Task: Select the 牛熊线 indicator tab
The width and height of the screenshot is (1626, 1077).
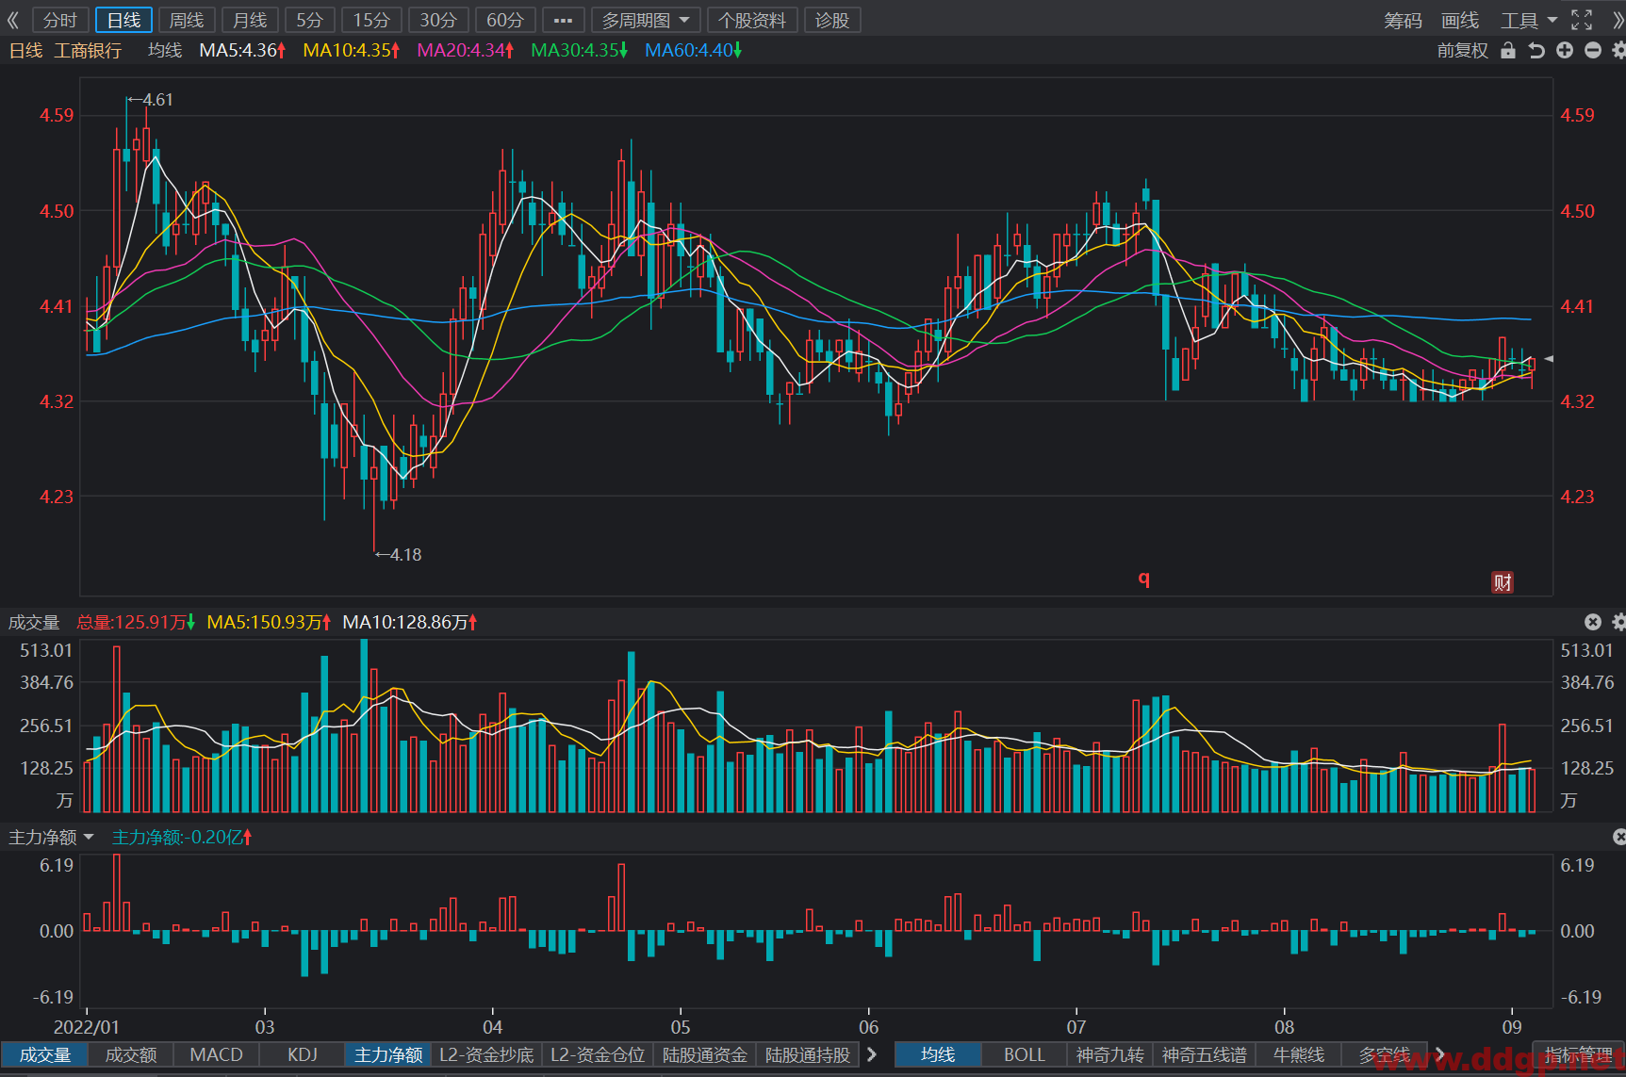Action: [x=1299, y=1054]
